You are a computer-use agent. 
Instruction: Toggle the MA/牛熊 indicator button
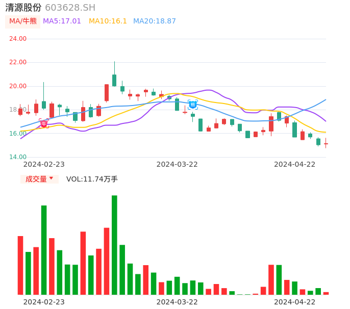[x=23, y=21]
